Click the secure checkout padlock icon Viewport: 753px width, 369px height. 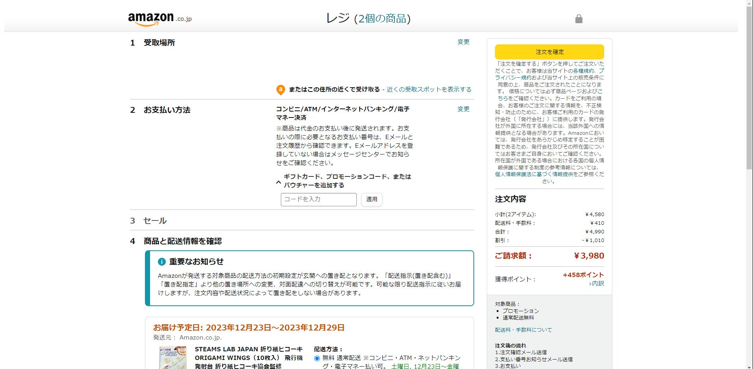(x=579, y=18)
